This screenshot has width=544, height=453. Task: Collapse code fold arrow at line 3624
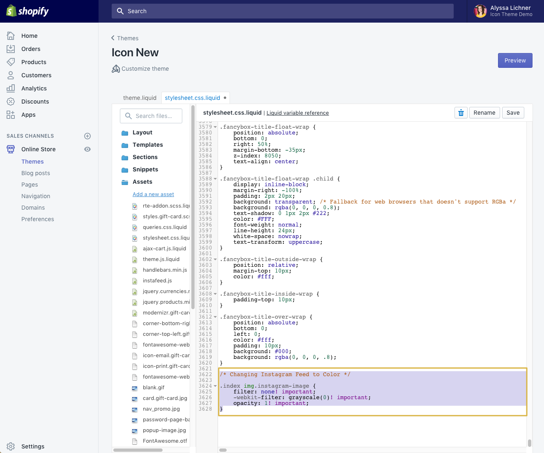215,386
